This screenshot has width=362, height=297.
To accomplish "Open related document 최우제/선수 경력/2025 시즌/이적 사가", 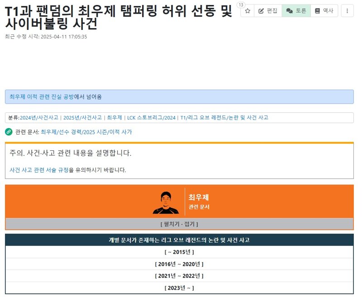I will [x=86, y=132].
